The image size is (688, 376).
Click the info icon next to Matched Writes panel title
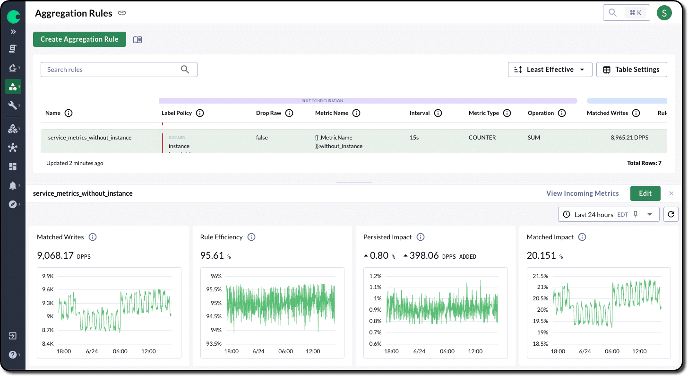pyautogui.click(x=93, y=237)
